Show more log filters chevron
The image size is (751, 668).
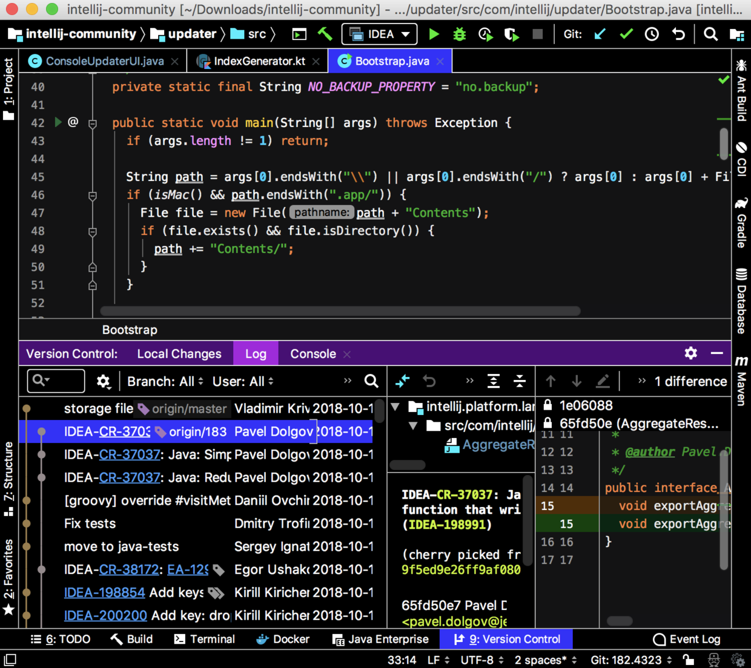point(348,381)
